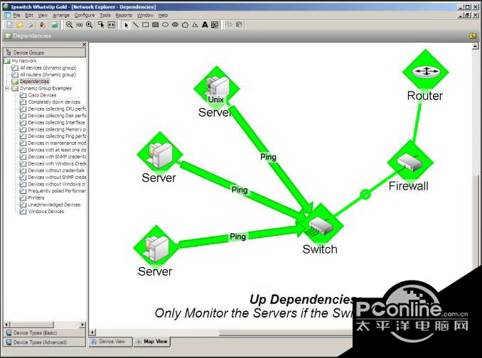Select Devices collecting Disk performance group
This screenshot has width=482, height=358.
57,116
